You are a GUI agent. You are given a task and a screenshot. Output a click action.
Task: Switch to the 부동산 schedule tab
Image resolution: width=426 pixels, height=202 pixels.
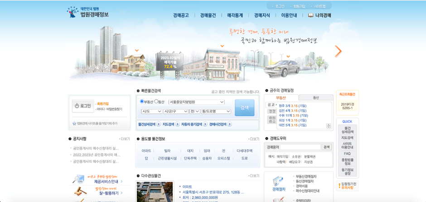pyautogui.click(x=281, y=98)
